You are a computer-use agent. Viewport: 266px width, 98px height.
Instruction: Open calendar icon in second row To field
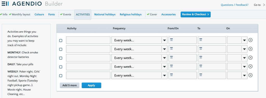(201, 48)
